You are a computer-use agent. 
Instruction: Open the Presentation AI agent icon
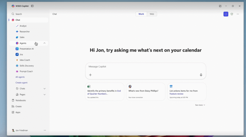tap(17, 49)
